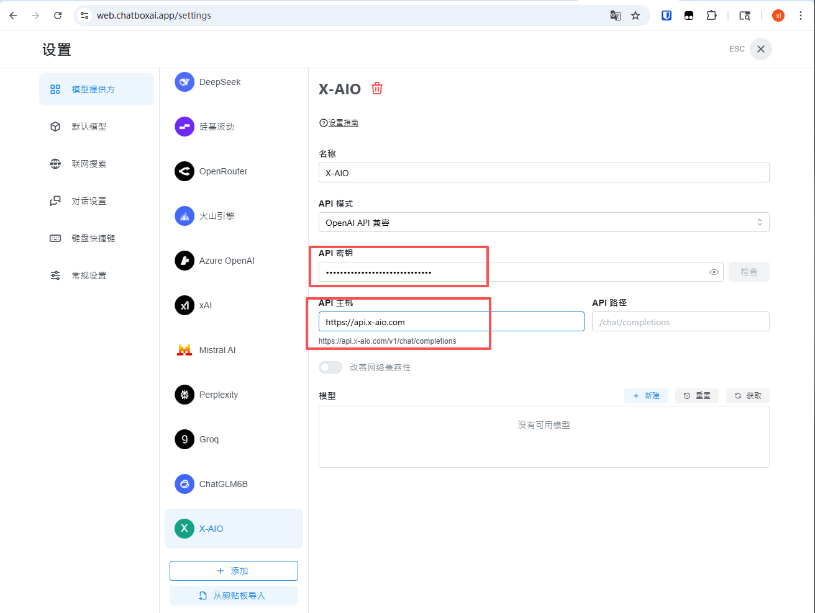Toggle the 改善网络兼容性 switch
Image resolution: width=815 pixels, height=613 pixels.
(x=330, y=367)
